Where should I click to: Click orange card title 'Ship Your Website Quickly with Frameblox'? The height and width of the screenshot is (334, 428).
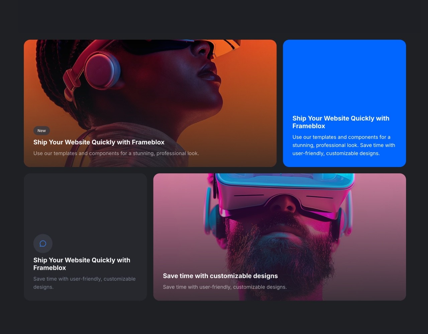tap(99, 142)
